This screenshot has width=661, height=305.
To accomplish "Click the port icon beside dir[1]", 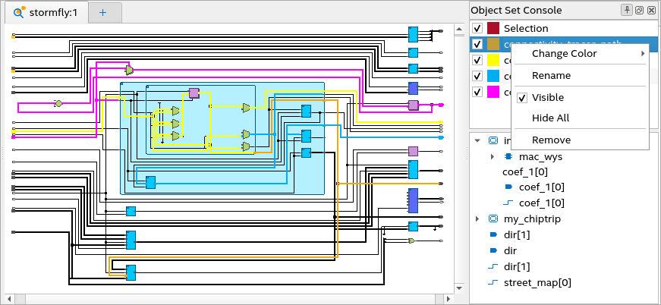I will click(x=492, y=234).
